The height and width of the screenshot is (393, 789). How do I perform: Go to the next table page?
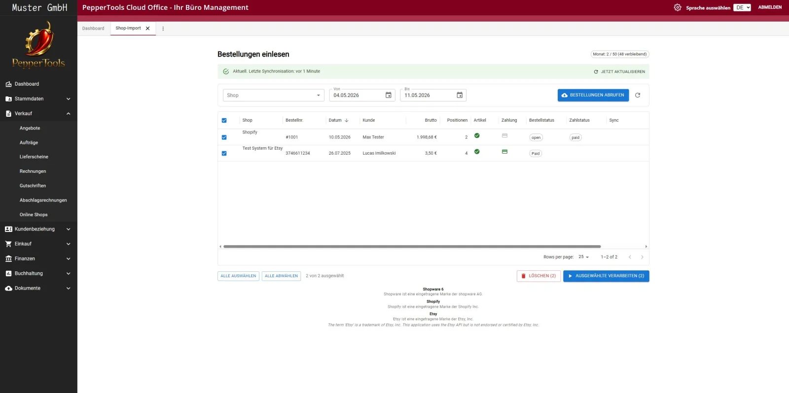[x=642, y=257]
